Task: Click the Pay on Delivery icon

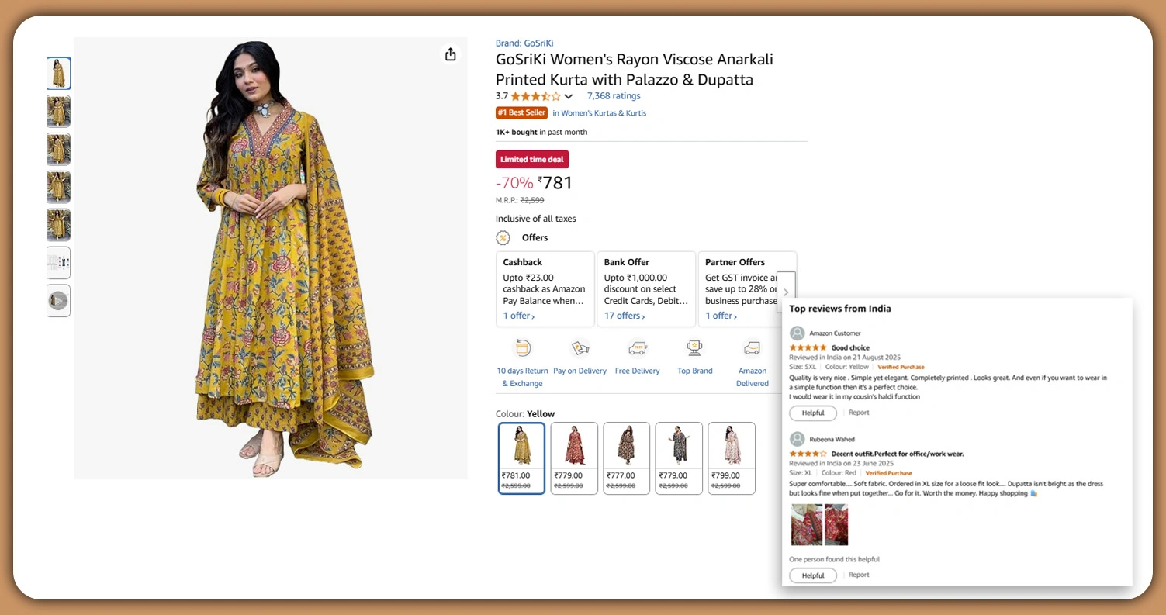Action: 580,348
